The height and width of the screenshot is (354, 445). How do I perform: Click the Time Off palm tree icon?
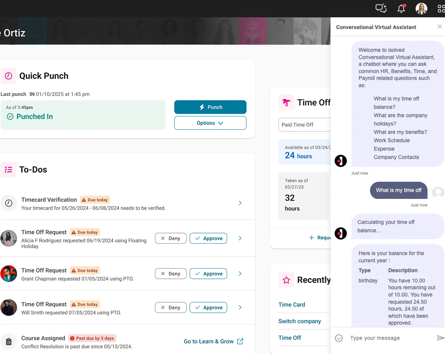point(286,102)
